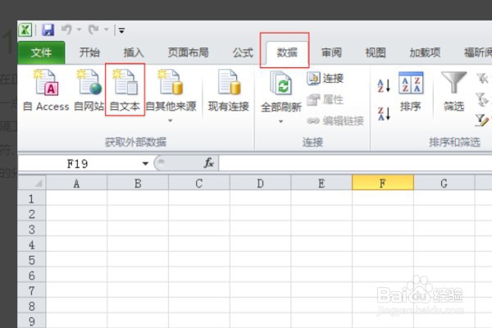Open the redo history dropdown arrow
Image resolution: width=492 pixels, height=328 pixels.
pos(106,30)
